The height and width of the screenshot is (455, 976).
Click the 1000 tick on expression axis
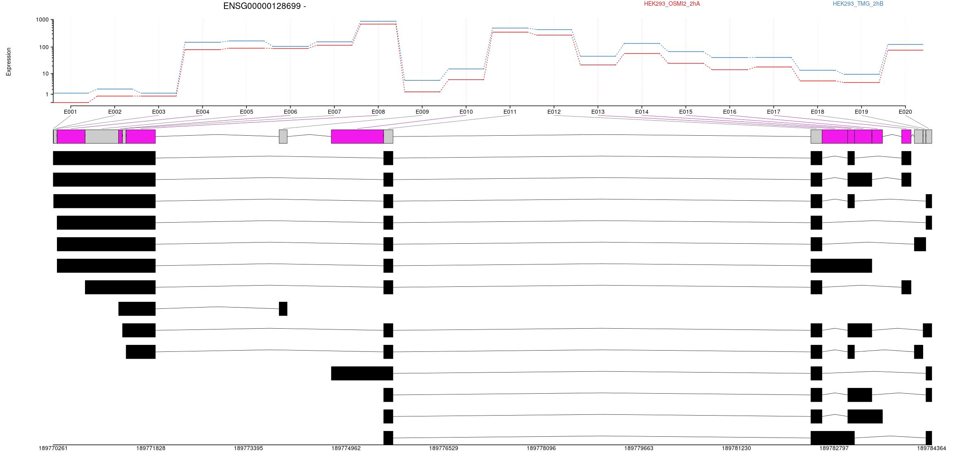click(42, 20)
